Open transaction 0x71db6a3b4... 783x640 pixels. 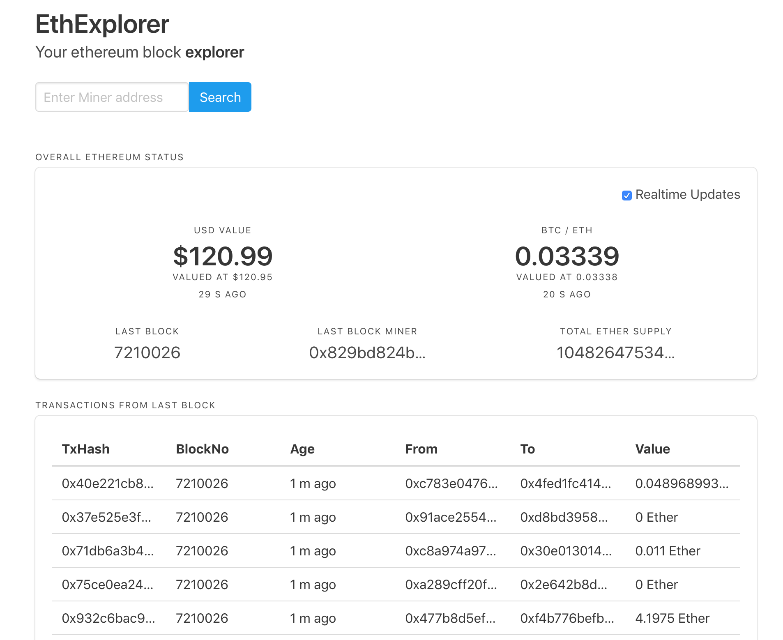tap(108, 551)
